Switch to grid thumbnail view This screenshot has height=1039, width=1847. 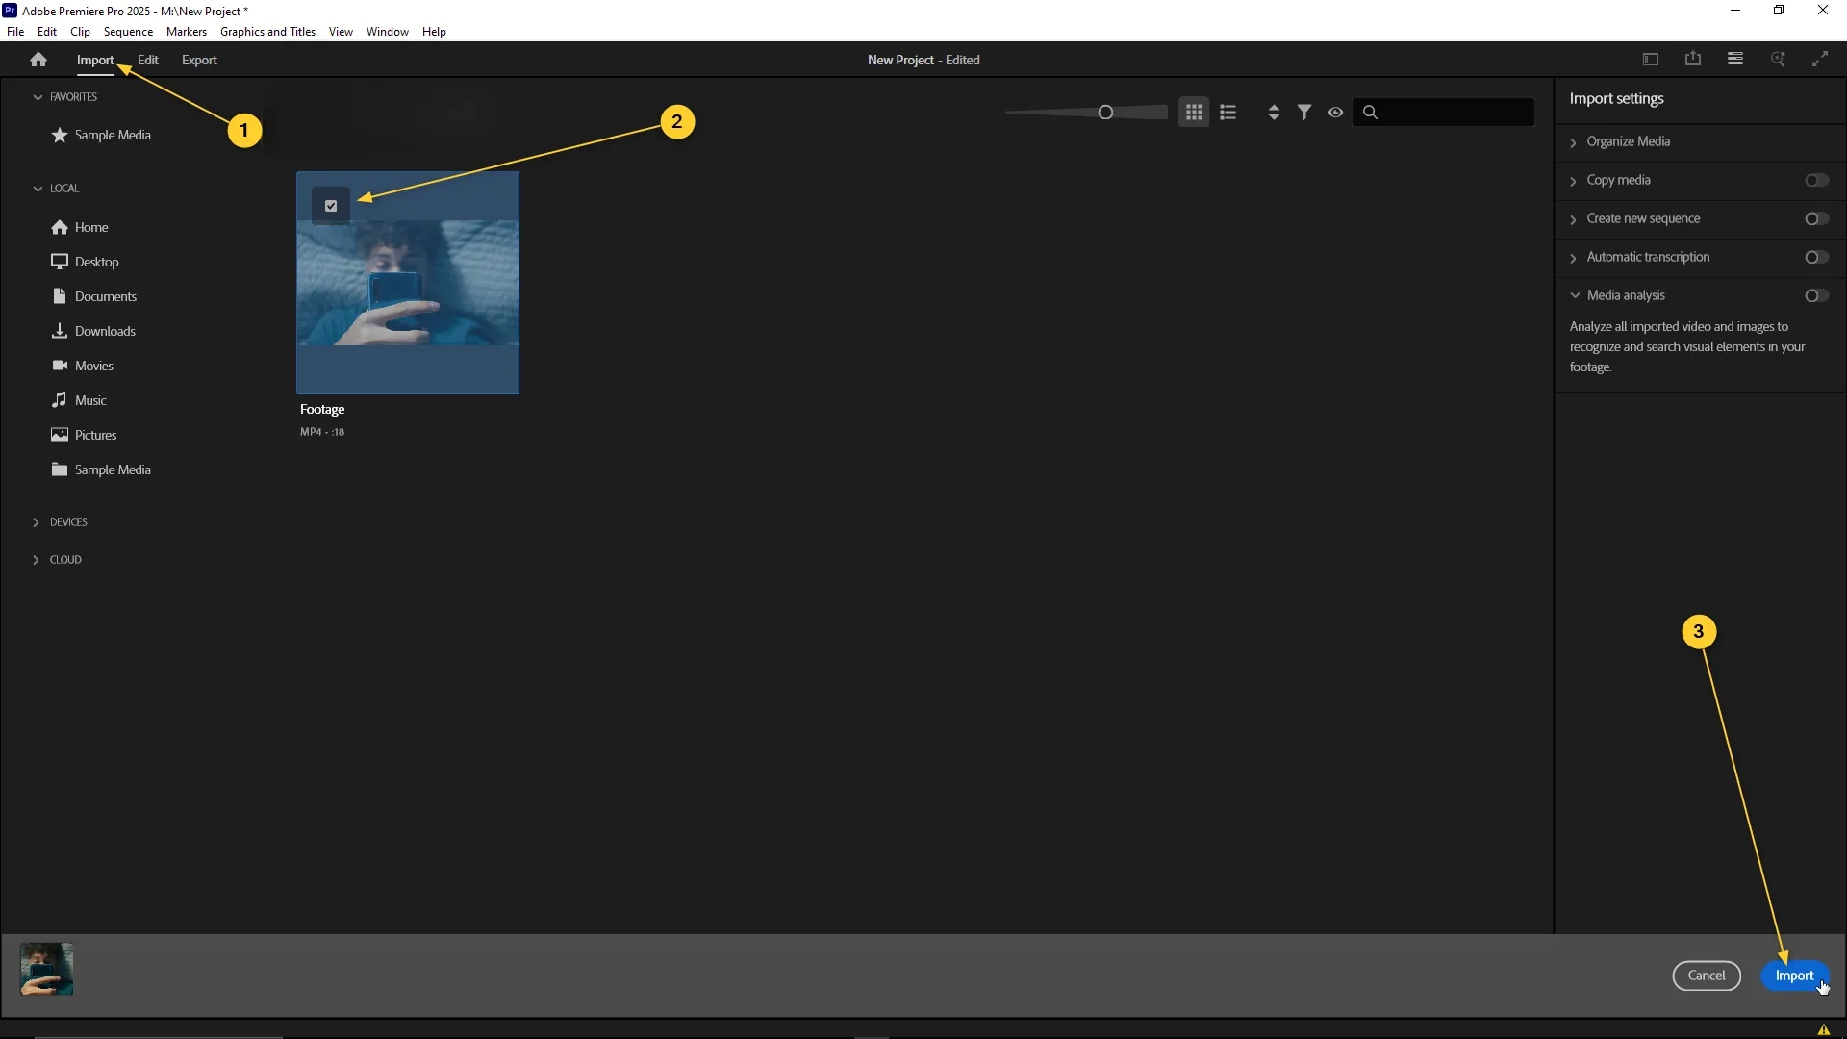(1194, 113)
